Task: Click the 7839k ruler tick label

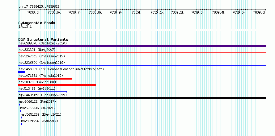Action: [x=137, y=12]
